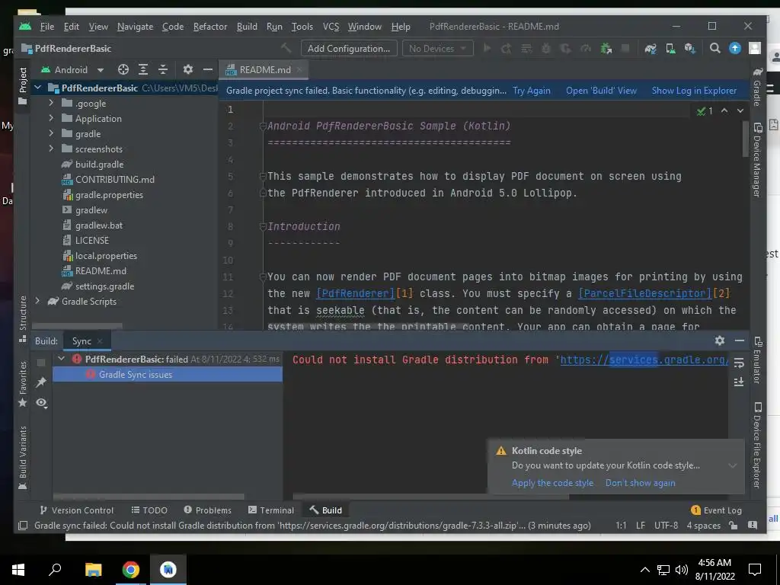Pin the Build tab using pin icon

point(41,382)
